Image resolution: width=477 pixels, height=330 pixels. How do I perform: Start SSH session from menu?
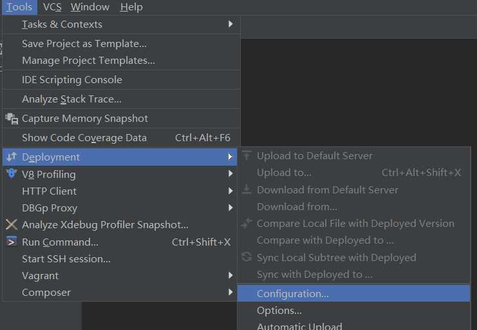pyautogui.click(x=66, y=259)
